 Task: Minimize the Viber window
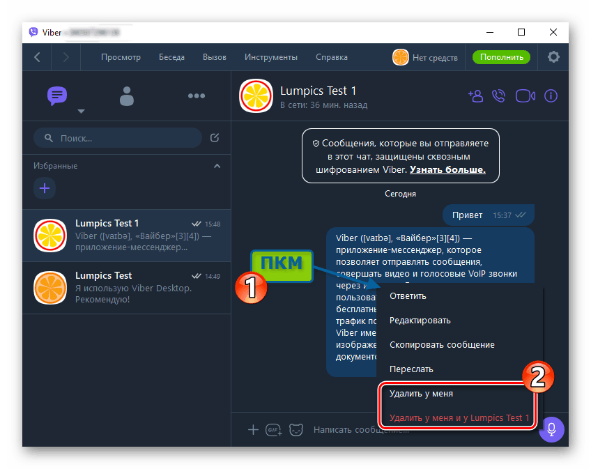490,33
